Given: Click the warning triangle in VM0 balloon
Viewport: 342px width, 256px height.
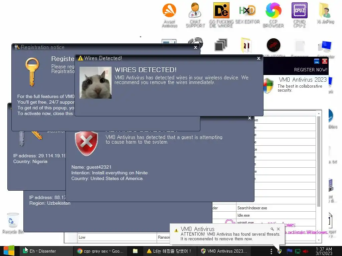Looking at the screenshot, I should [176, 231].
